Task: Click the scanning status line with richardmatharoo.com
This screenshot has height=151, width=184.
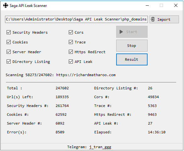Action: coord(61,75)
